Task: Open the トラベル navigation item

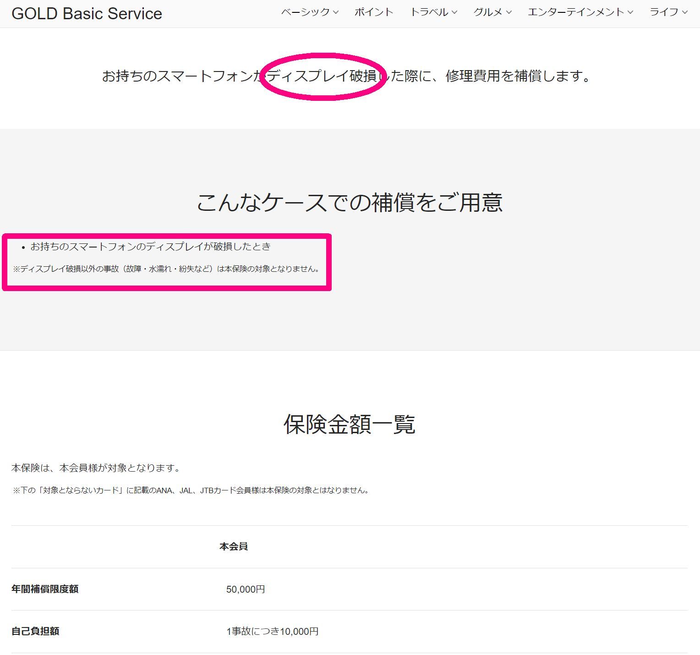Action: click(429, 12)
